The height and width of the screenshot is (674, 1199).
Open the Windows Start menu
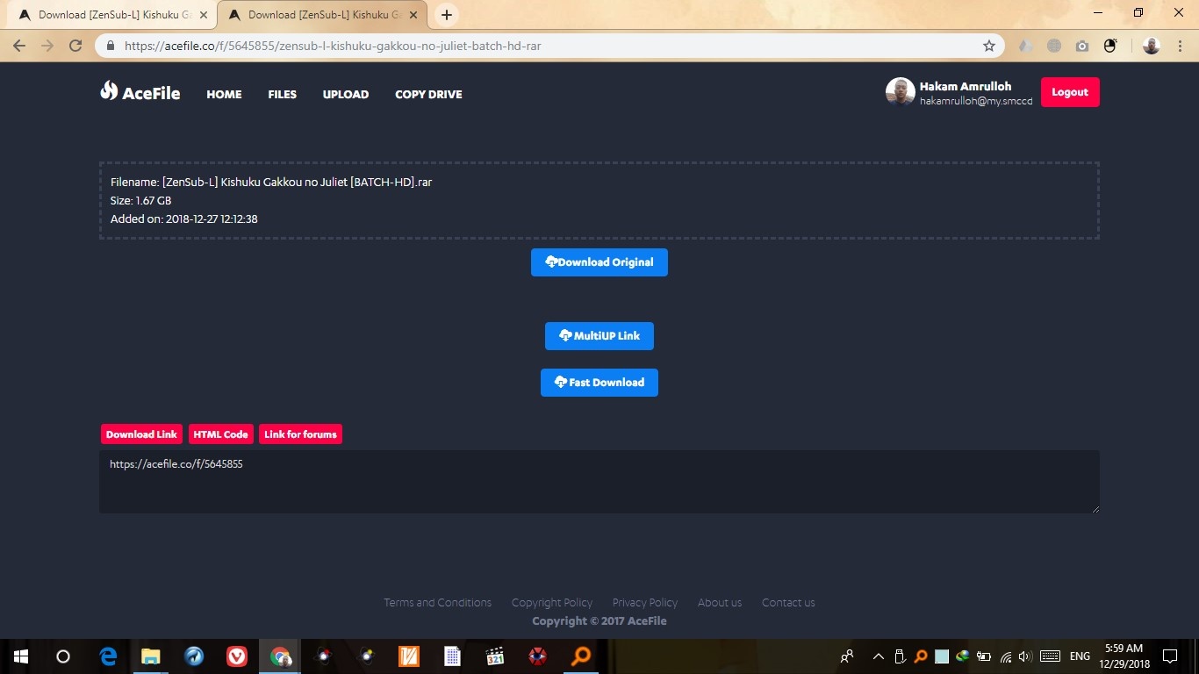[x=20, y=656]
